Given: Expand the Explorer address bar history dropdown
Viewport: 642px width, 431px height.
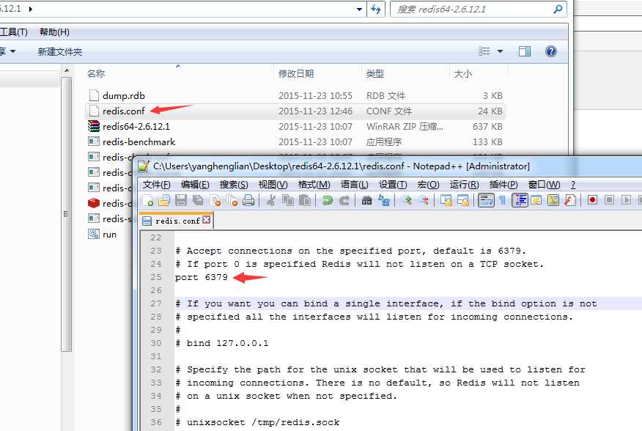Looking at the screenshot, I should (359, 9).
